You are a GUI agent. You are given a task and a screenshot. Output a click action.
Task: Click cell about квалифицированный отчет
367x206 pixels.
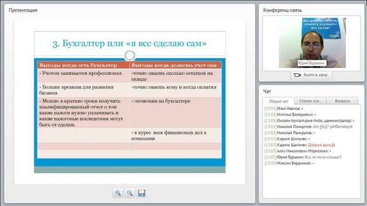tap(83, 113)
